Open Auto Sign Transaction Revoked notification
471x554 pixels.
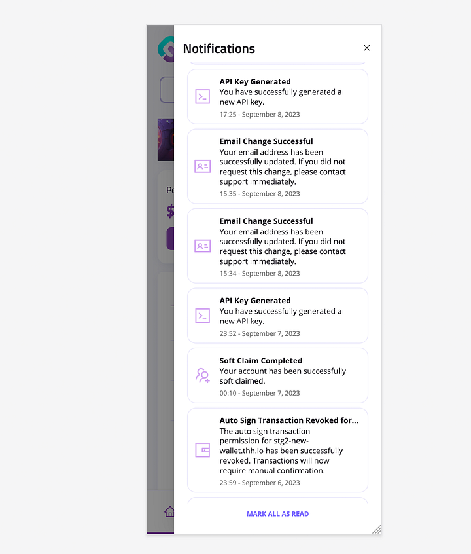(x=277, y=450)
